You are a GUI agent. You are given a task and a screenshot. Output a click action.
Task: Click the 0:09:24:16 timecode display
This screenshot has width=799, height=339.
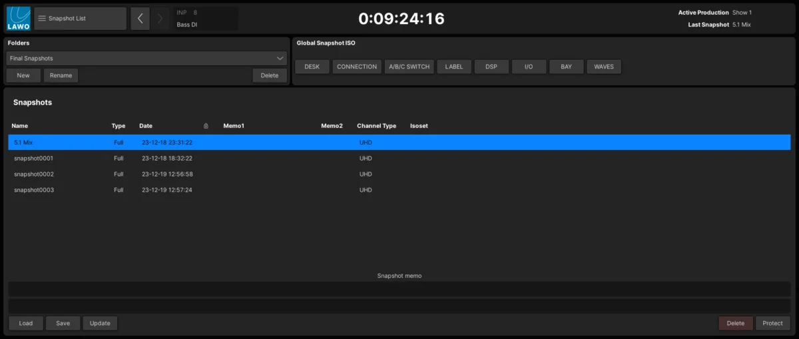coord(401,19)
